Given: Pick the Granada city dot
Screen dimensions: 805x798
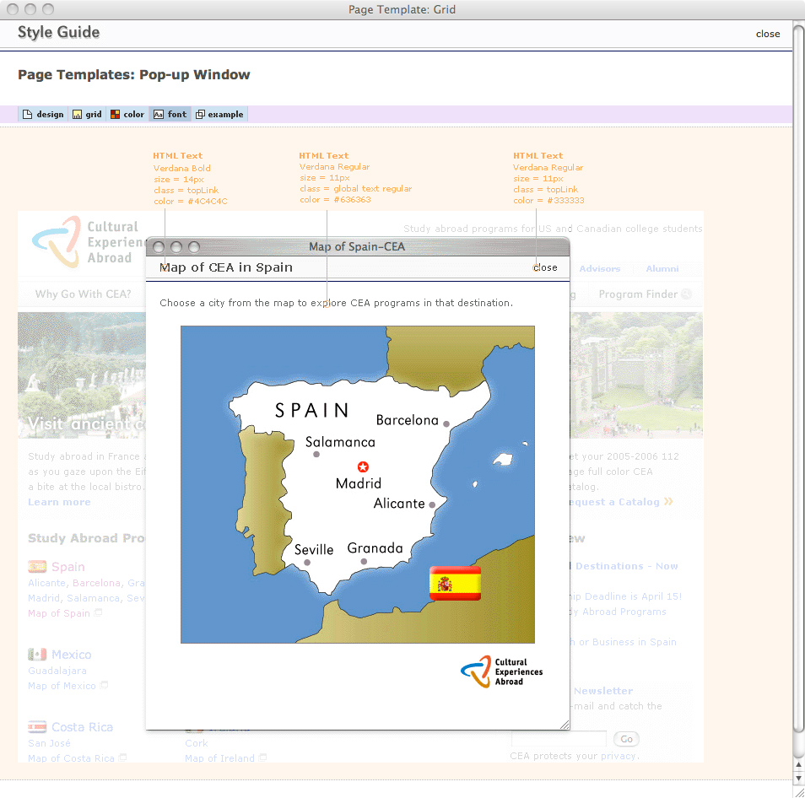Looking at the screenshot, I should (364, 562).
